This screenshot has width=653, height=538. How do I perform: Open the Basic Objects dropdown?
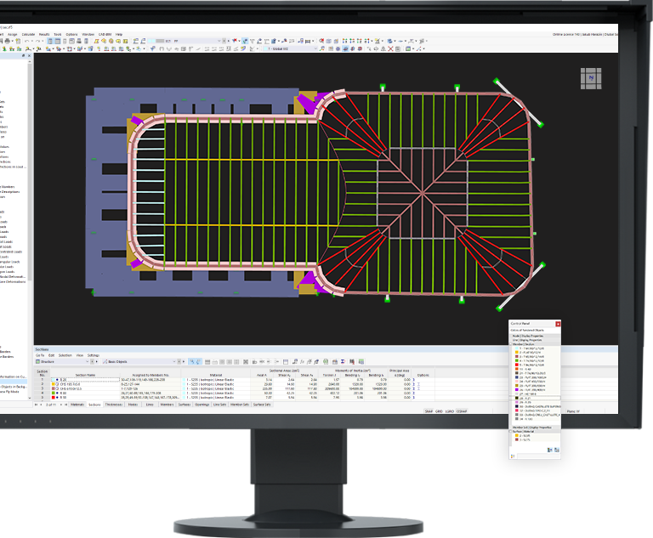point(139,362)
